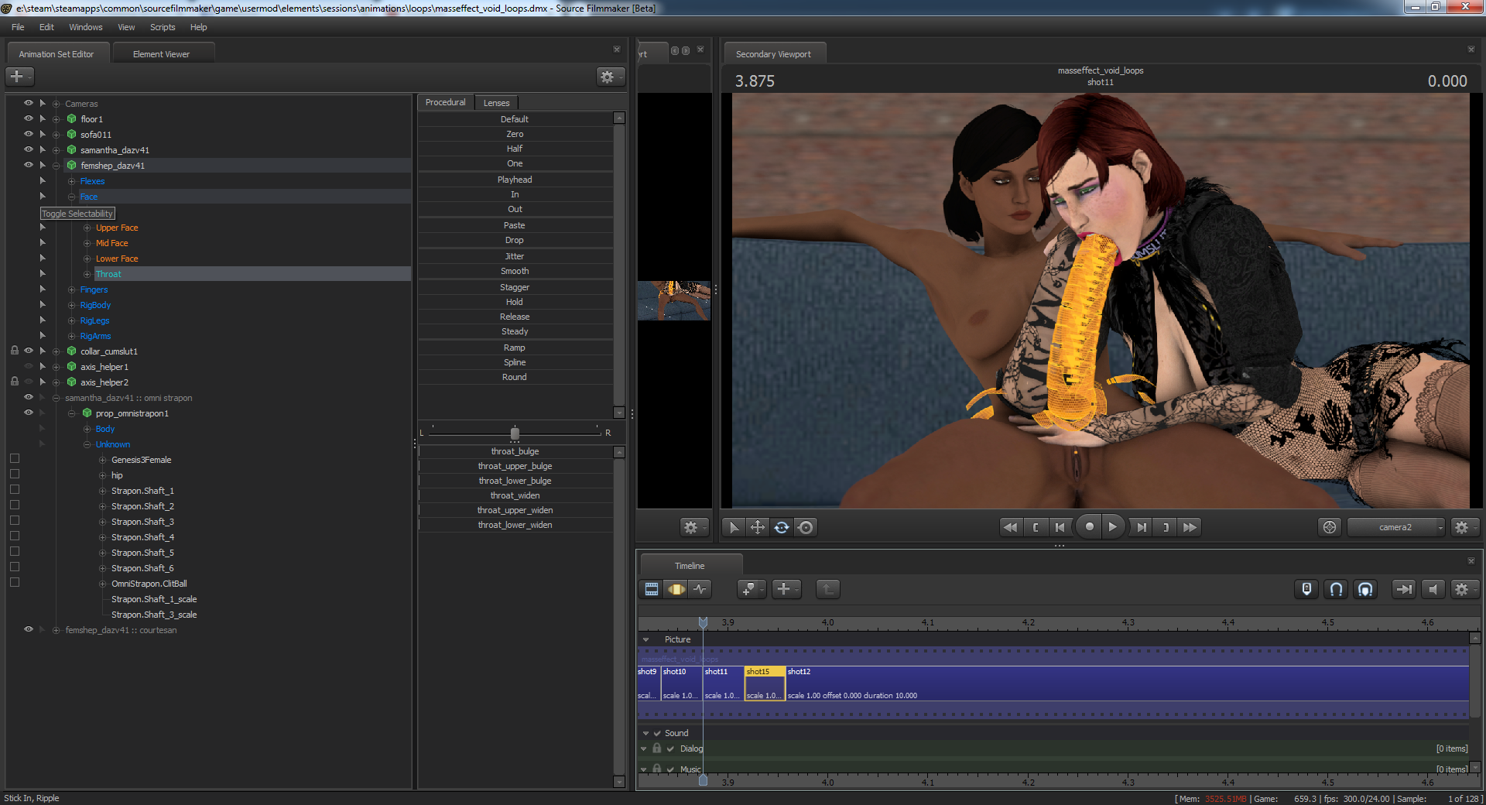Tick the checkbox beside the hip row

(15, 474)
